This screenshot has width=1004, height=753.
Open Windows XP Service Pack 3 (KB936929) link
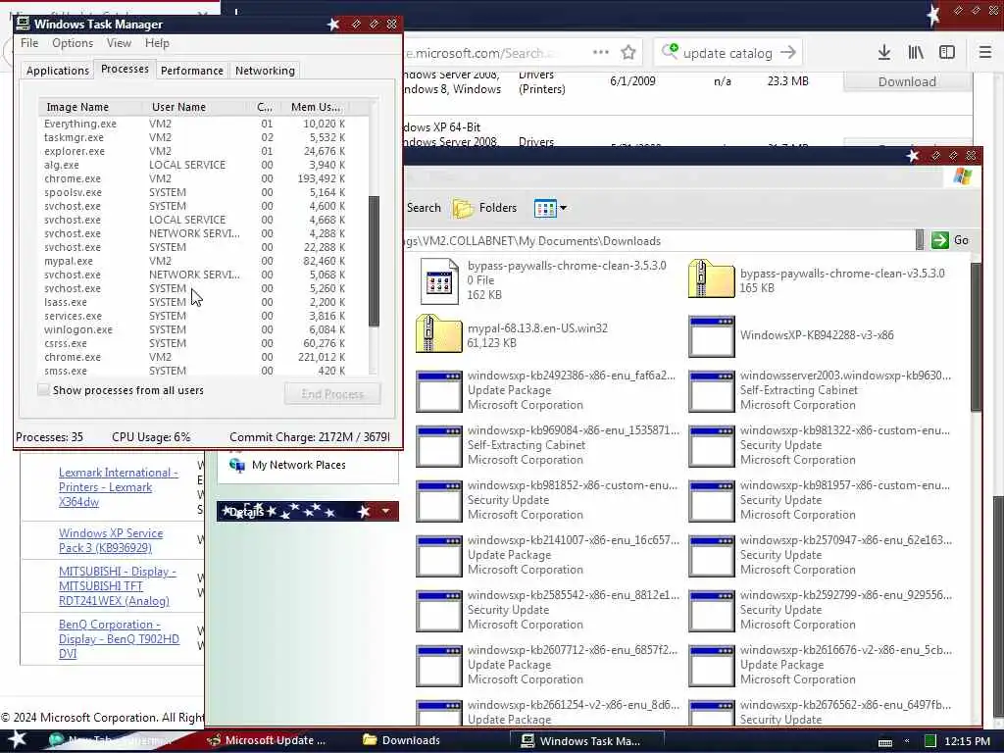click(x=111, y=540)
